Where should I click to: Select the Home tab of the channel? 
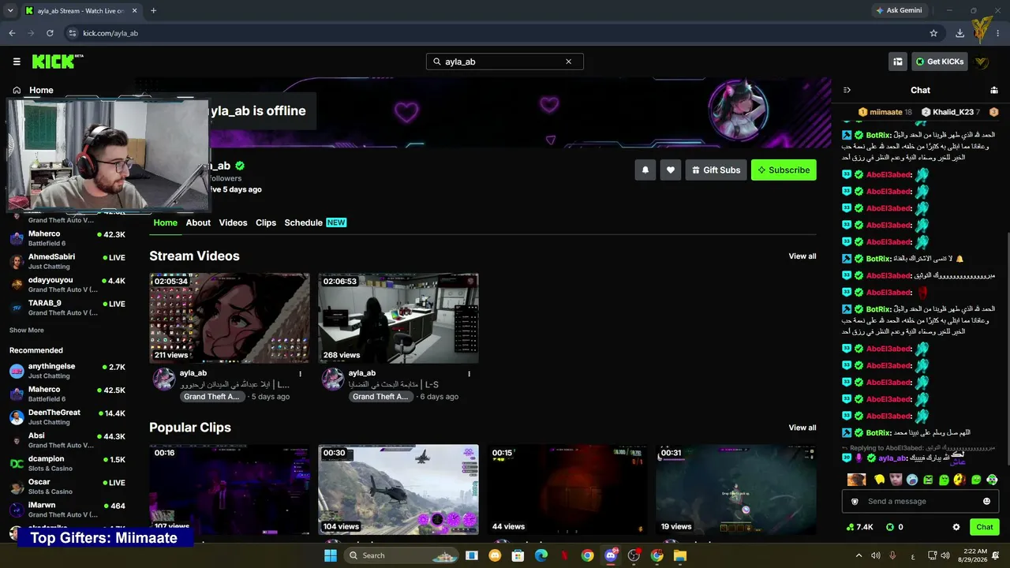(x=165, y=222)
